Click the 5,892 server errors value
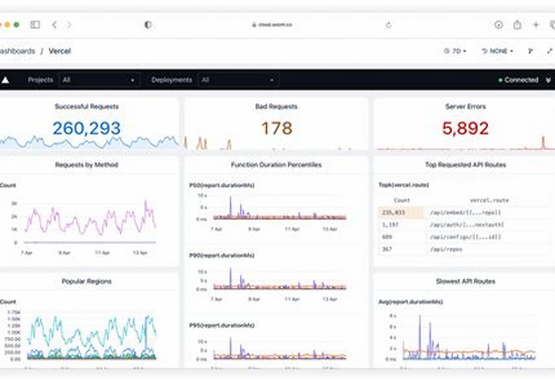 [466, 128]
